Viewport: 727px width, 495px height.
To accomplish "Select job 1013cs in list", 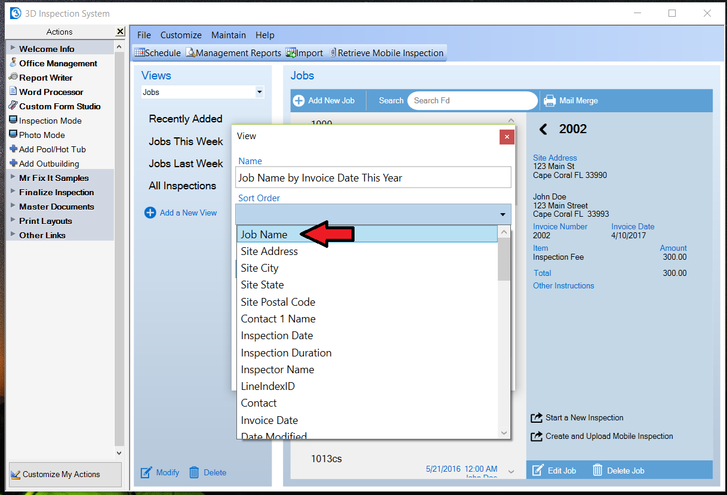I will click(326, 459).
